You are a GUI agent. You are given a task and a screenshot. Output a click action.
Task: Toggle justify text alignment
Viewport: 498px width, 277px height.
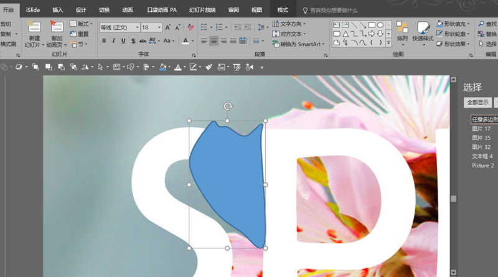coord(233,40)
